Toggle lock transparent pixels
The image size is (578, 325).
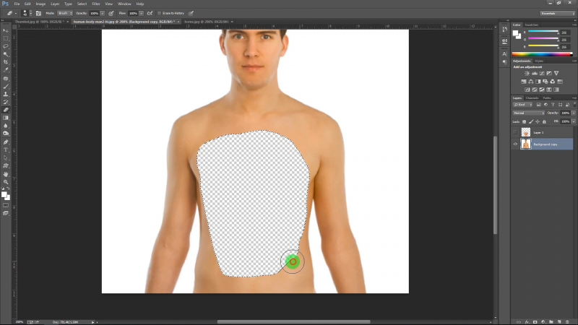pos(525,121)
